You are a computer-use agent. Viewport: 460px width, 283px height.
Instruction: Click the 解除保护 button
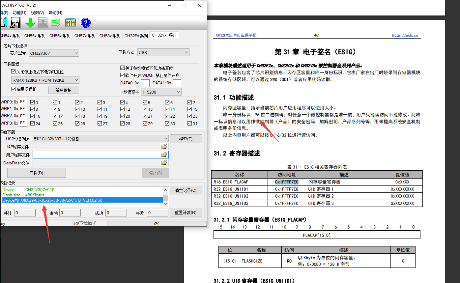(x=64, y=90)
